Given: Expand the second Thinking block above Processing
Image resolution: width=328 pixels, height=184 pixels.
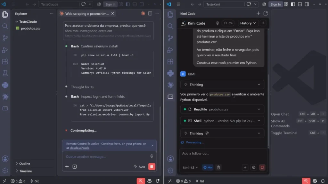Looking at the screenshot, I should (222, 133).
